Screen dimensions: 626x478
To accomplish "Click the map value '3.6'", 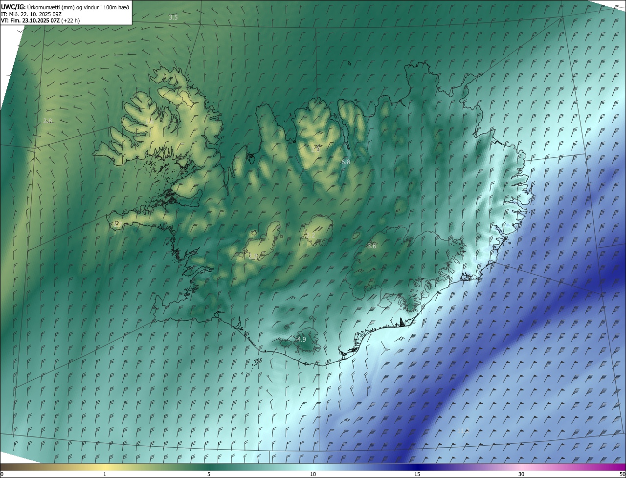I will point(372,246).
